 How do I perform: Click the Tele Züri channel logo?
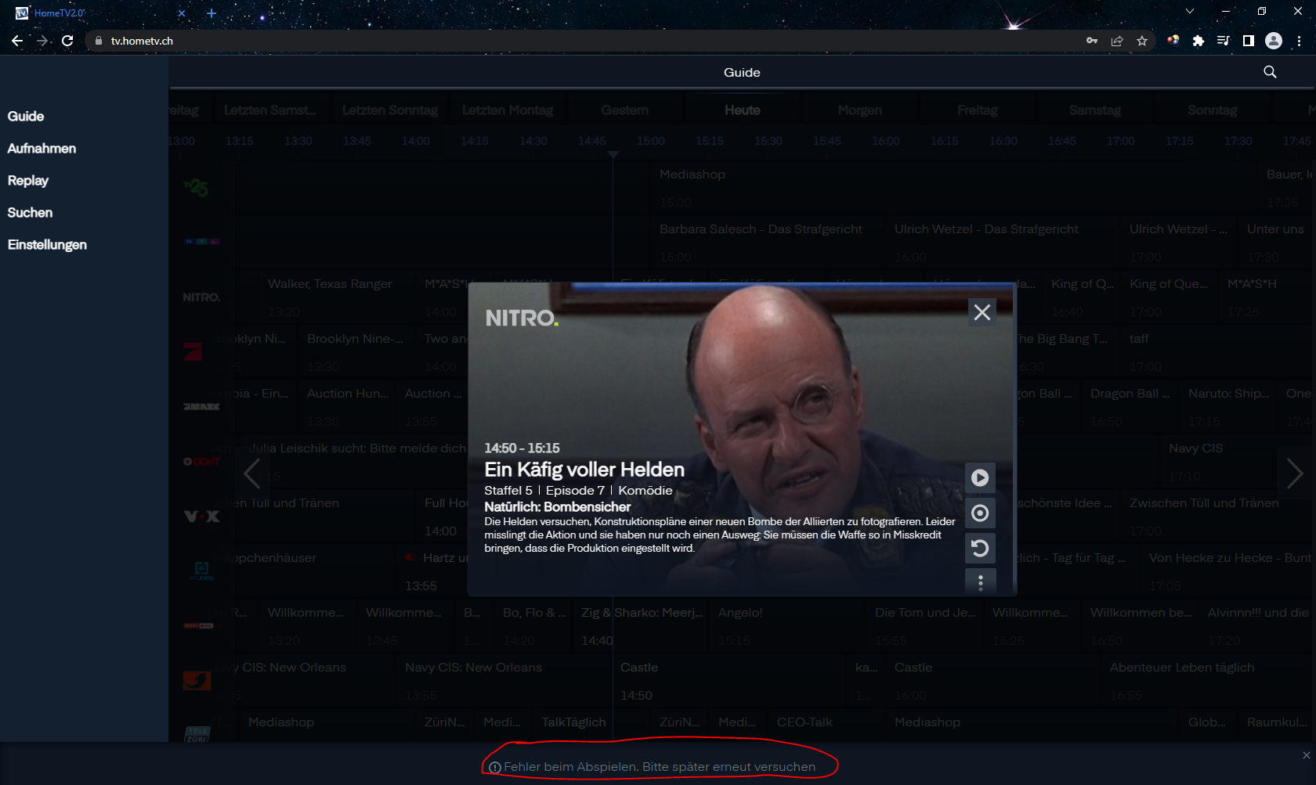tap(197, 735)
